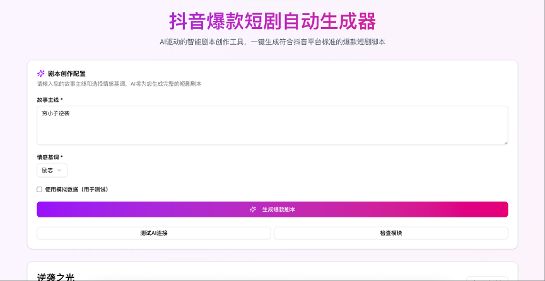Click the 测试AI连接 button
545x281 pixels.
pyautogui.click(x=154, y=233)
